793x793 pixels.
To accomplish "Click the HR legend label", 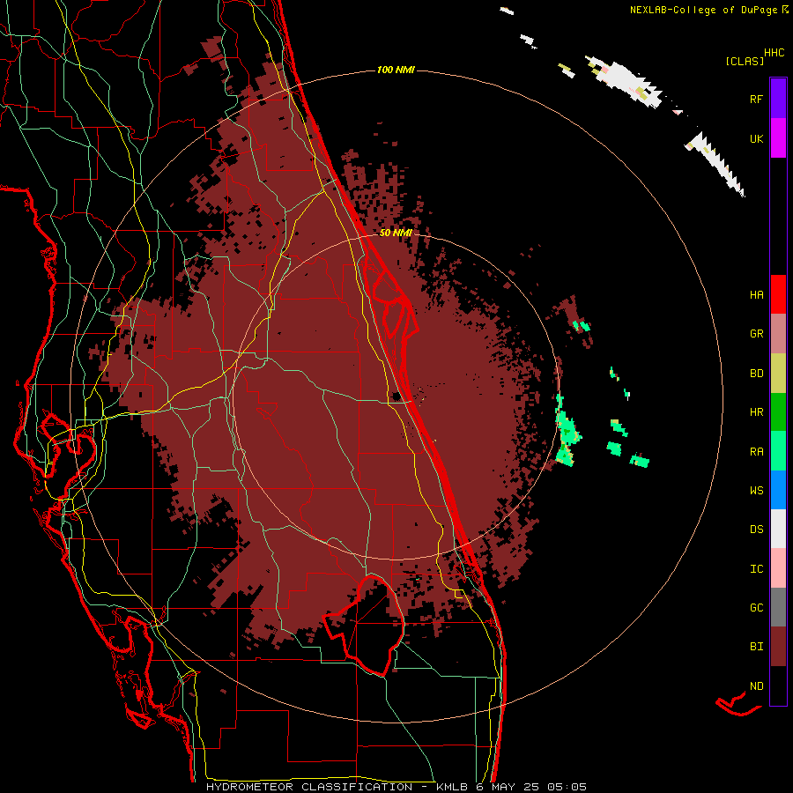I will [x=756, y=412].
